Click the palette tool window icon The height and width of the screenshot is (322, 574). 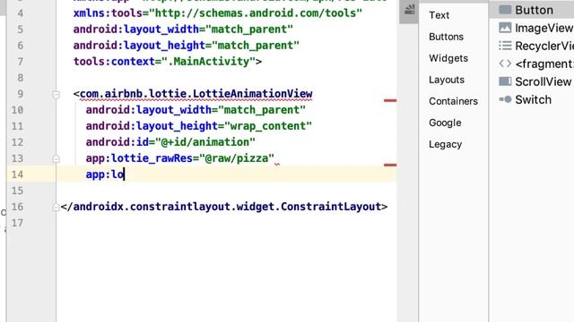point(410,10)
